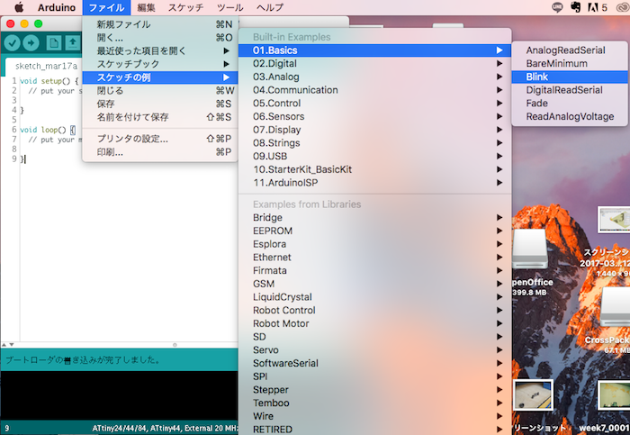Expand the 05.Control examples submenu

[x=375, y=104]
